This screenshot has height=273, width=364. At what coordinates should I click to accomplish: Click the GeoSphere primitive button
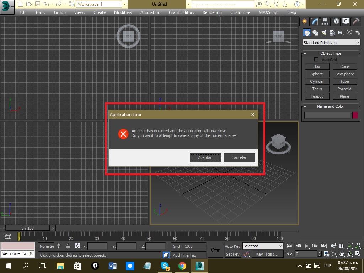pyautogui.click(x=345, y=74)
